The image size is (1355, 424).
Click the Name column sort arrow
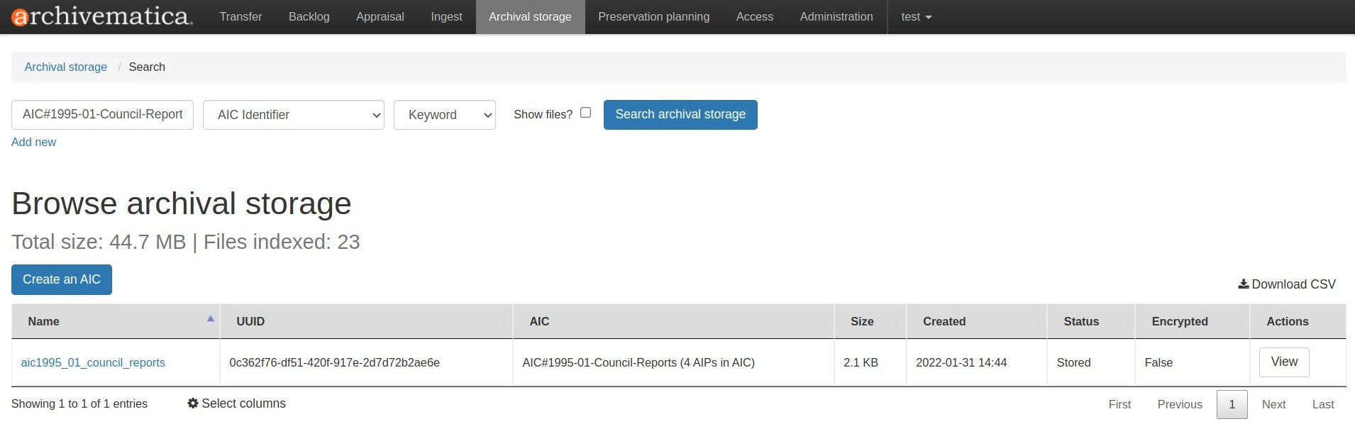(210, 319)
